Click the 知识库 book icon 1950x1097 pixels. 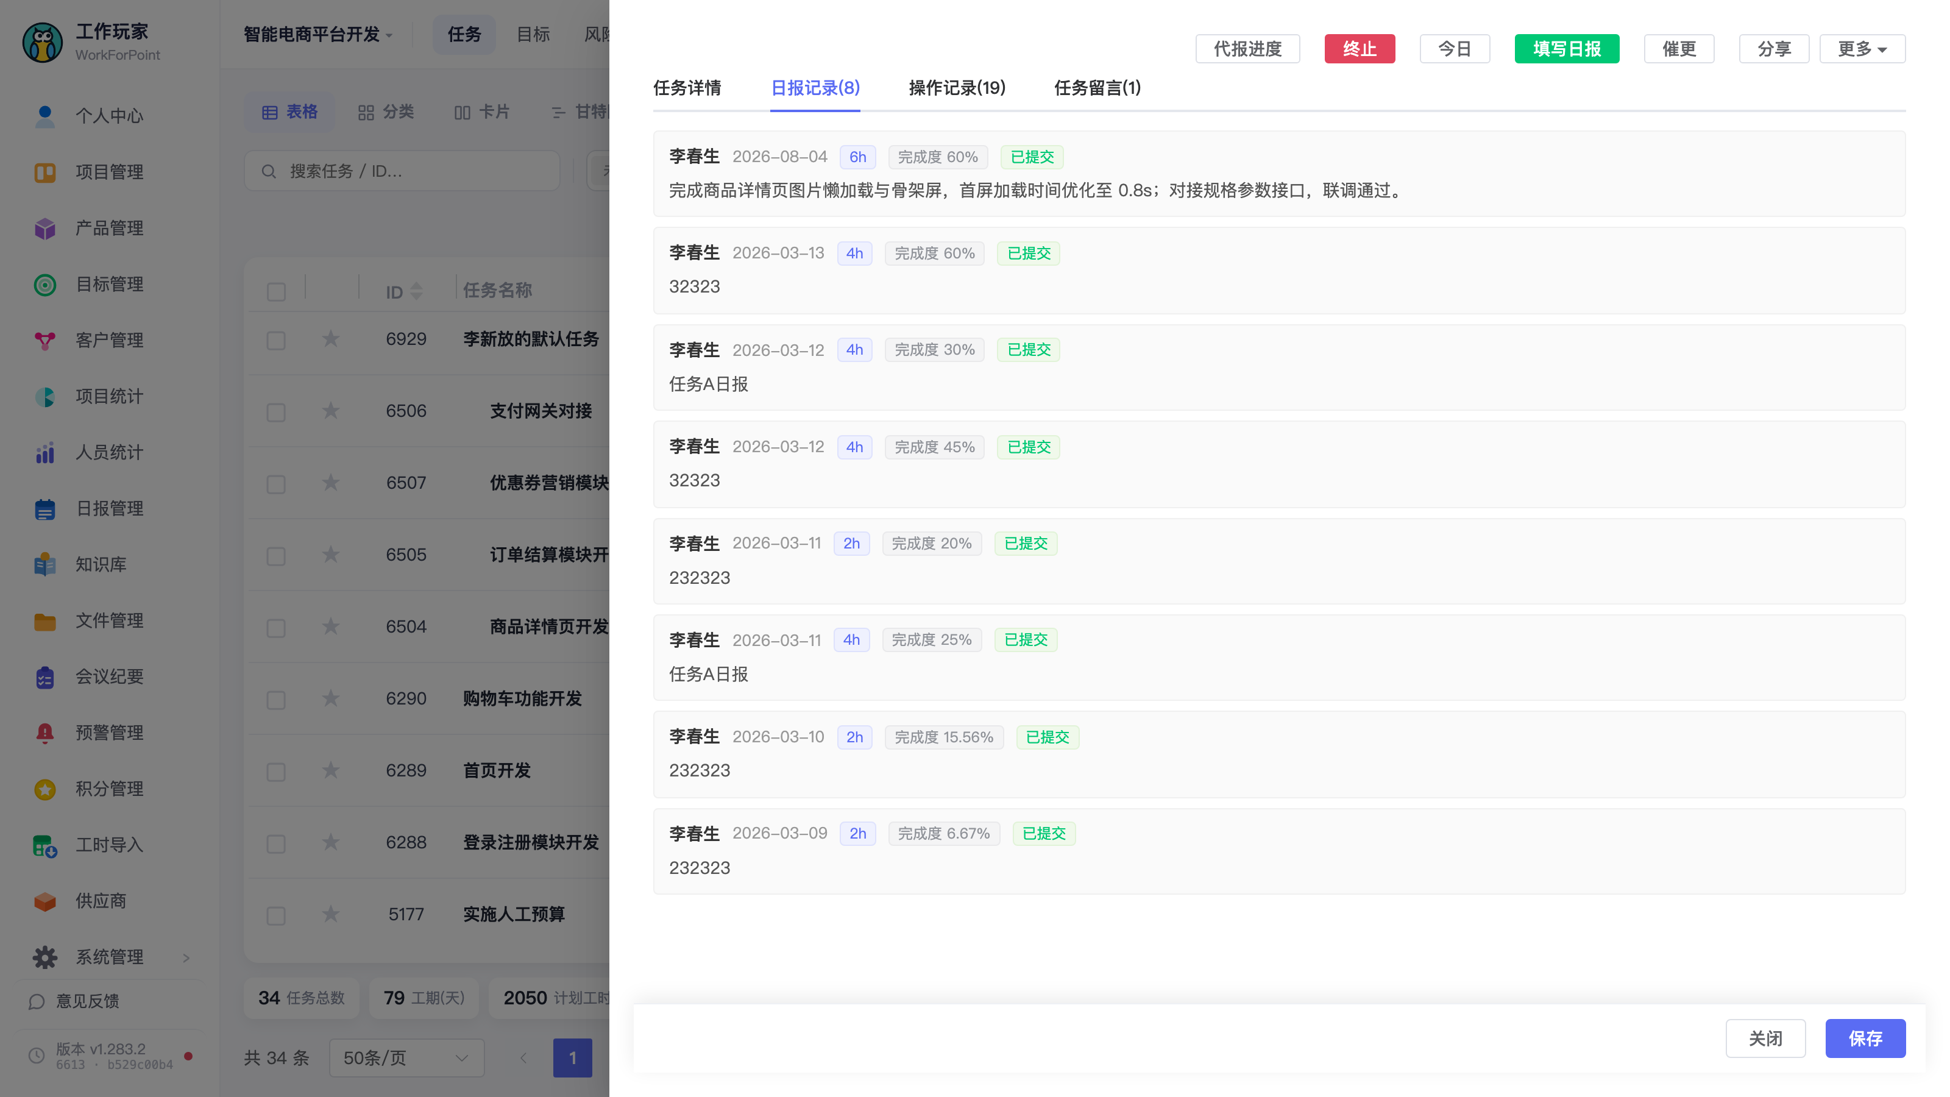click(44, 564)
